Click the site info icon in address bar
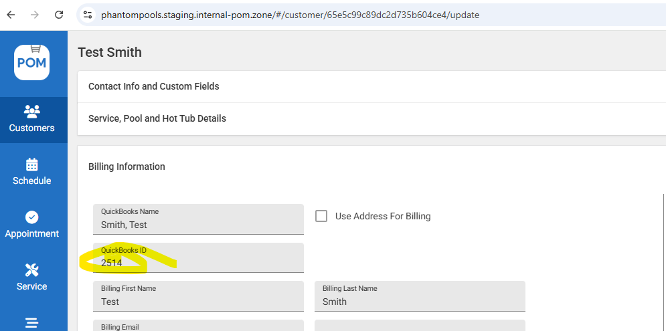This screenshot has width=666, height=331. point(88,14)
